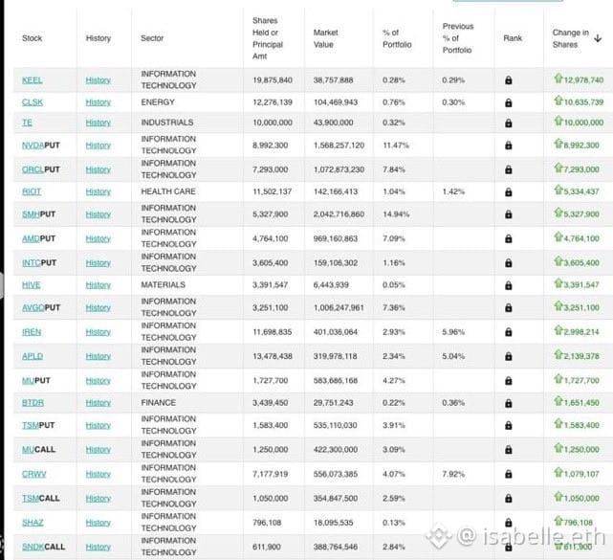The height and width of the screenshot is (560, 613).
Task: Click the History column header
Action: coord(99,38)
